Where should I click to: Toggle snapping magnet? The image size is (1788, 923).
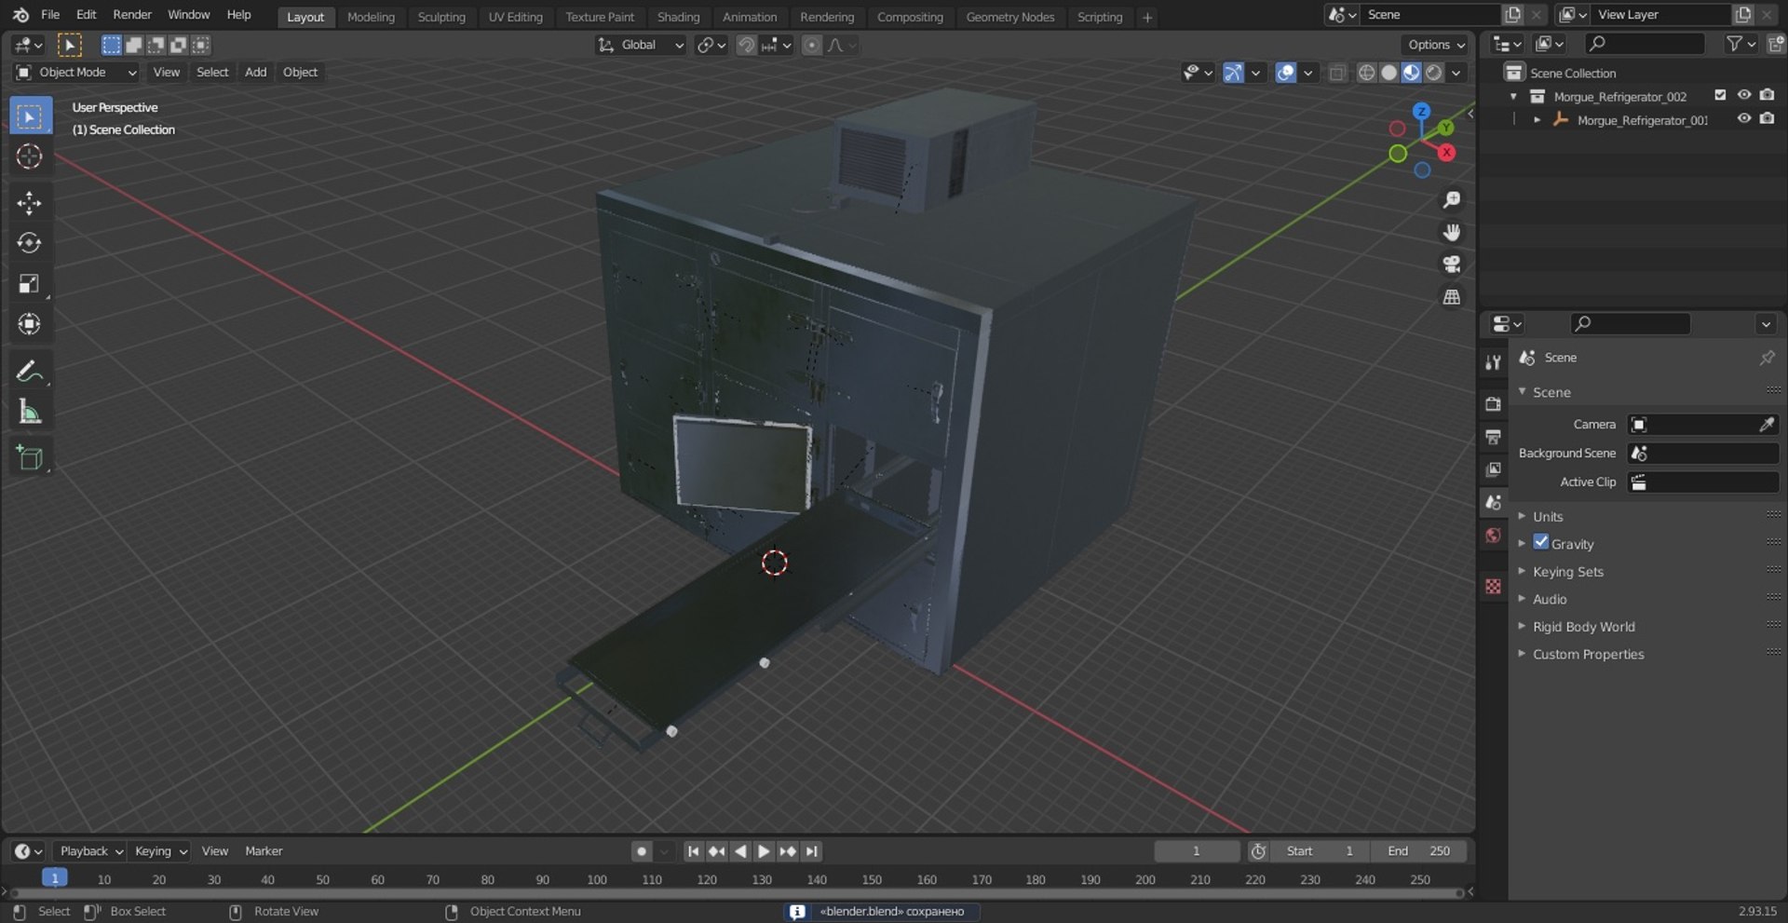pos(746,45)
